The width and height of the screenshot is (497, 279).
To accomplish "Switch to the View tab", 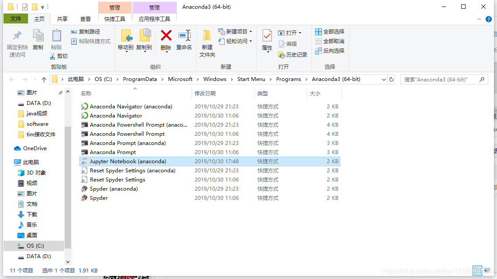I will pos(85,19).
